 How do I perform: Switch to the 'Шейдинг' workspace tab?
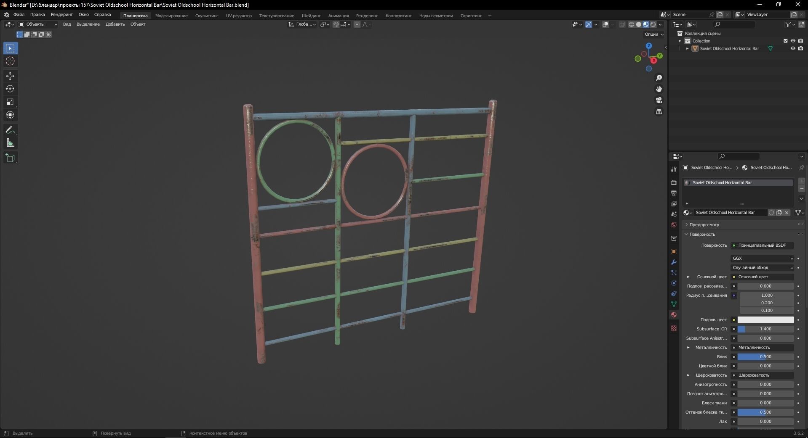[x=311, y=16]
